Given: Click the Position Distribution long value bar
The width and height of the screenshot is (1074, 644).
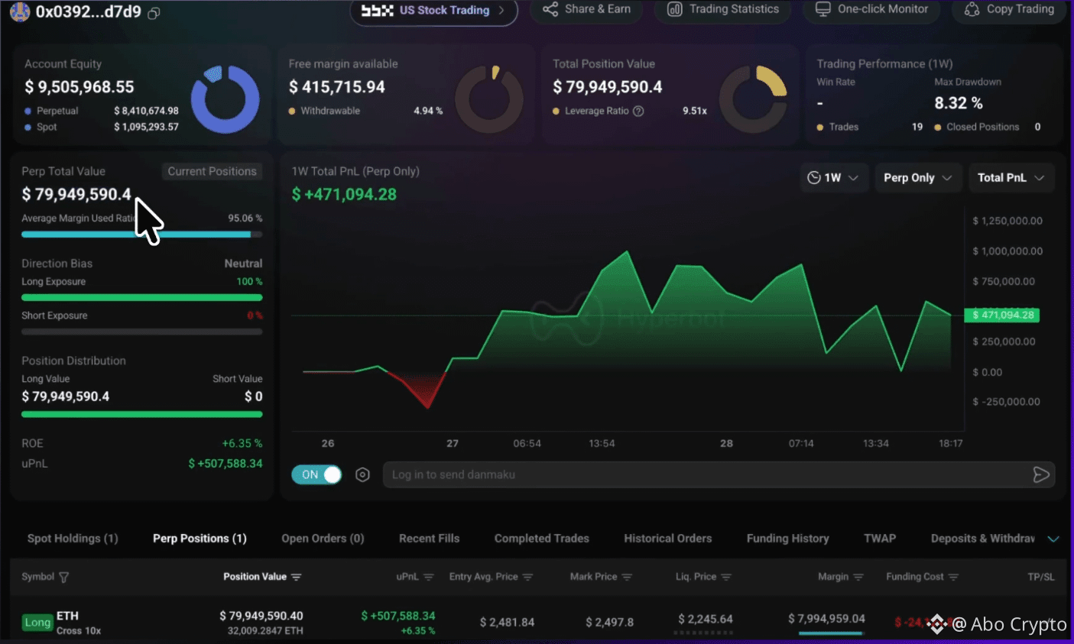Looking at the screenshot, I should pyautogui.click(x=141, y=414).
